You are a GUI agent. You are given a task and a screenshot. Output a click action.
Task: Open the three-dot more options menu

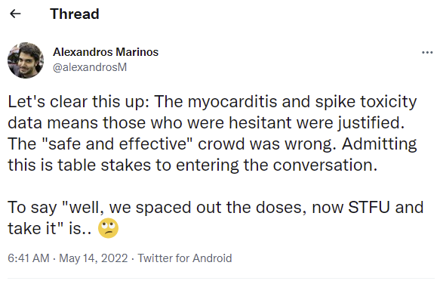tap(427, 52)
